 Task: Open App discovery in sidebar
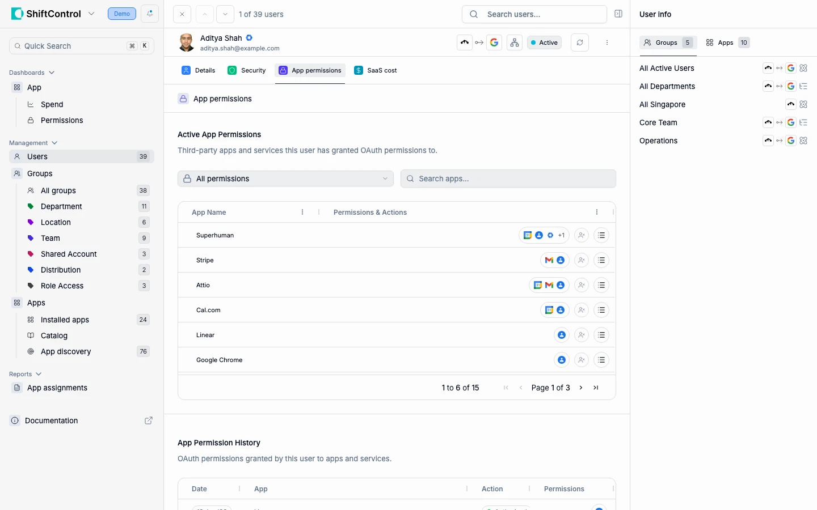tap(89, 351)
